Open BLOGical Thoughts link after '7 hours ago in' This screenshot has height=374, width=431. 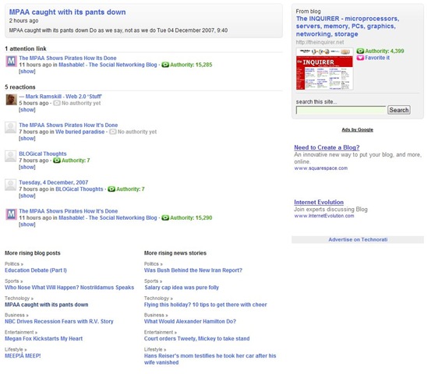(x=79, y=189)
